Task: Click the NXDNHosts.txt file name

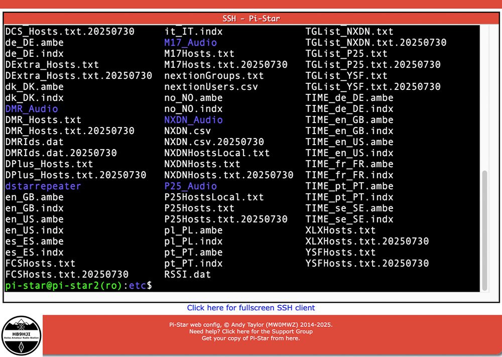Action: pos(202,164)
